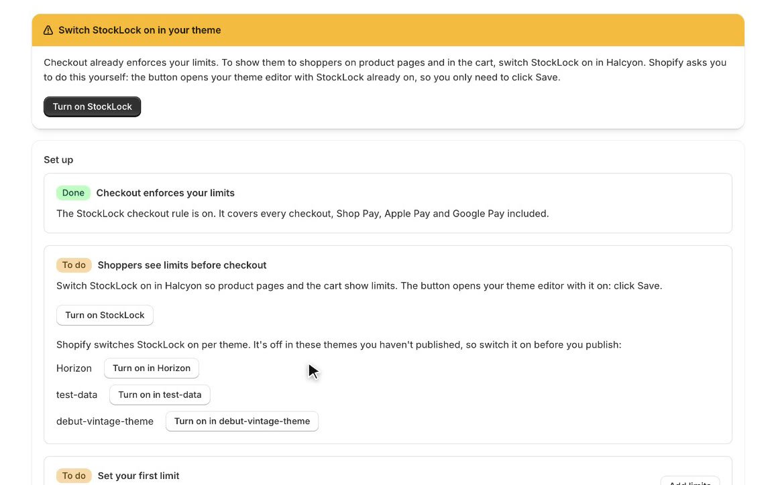This screenshot has width=778, height=485.
Task: Click the dark Turn on StockLock banner button
Action: [93, 107]
